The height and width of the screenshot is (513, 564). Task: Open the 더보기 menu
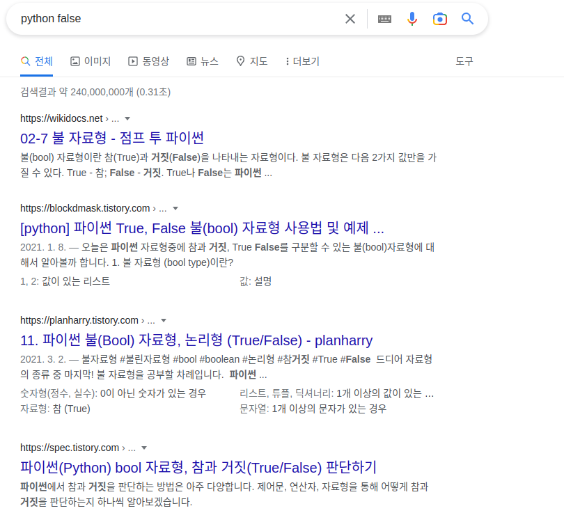tap(302, 61)
